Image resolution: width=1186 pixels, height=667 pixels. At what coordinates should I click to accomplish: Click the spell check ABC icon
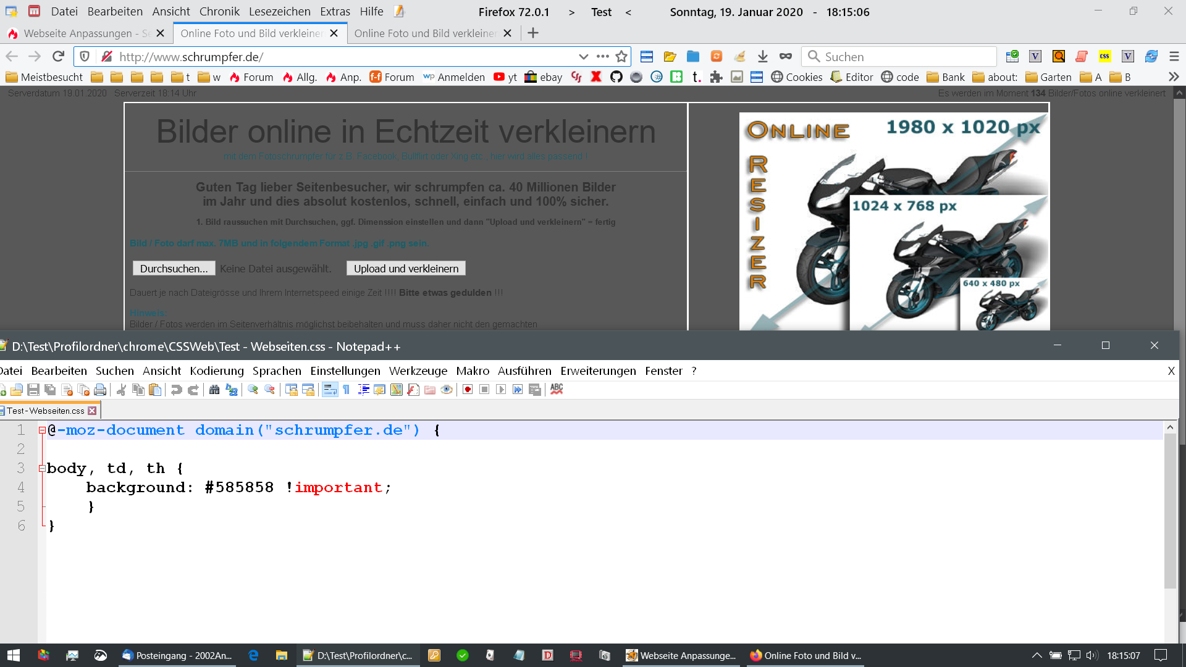pos(557,389)
